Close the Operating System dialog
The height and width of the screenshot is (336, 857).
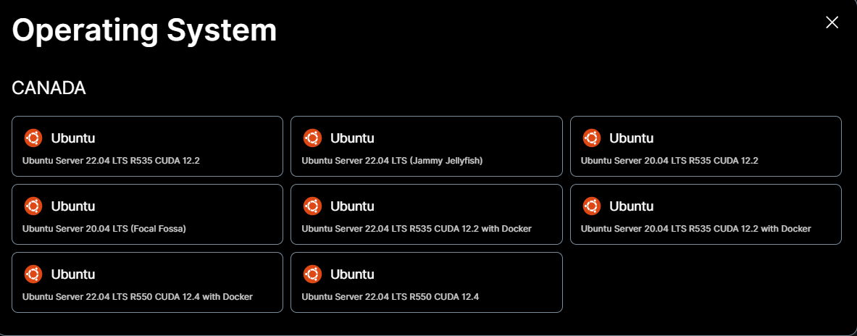coord(832,22)
